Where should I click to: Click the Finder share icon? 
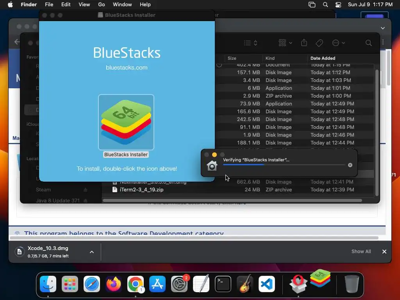pos(304,43)
